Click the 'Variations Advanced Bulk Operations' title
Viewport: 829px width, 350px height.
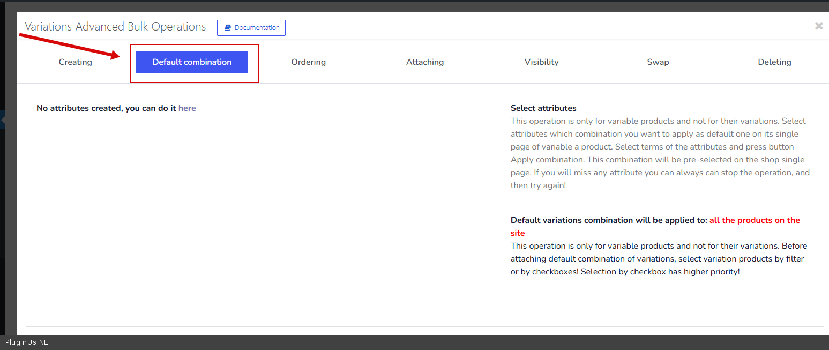(x=115, y=27)
